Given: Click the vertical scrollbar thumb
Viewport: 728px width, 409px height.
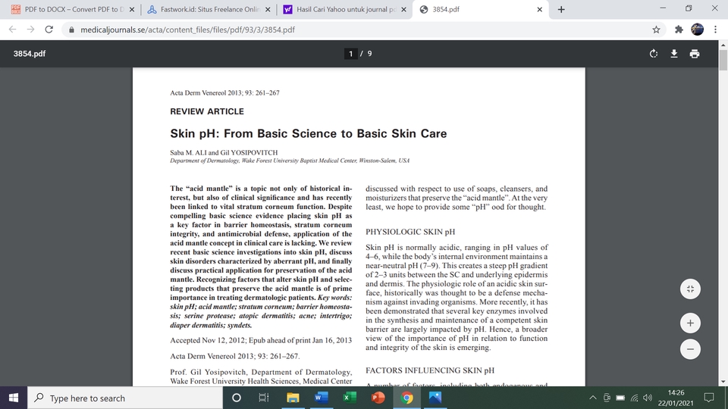Looking at the screenshot, I should point(723,61).
